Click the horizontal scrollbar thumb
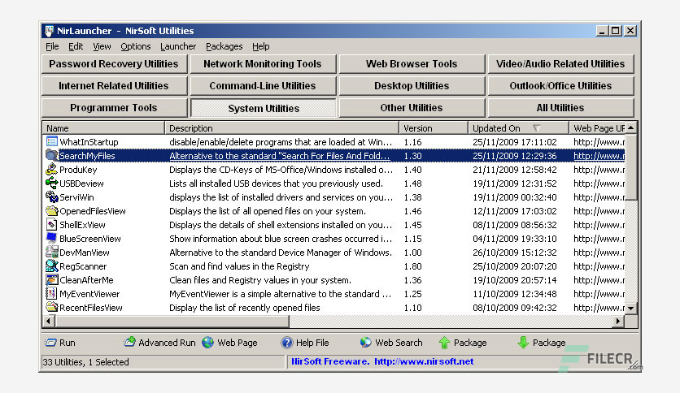This screenshot has height=393, width=680. click(172, 322)
